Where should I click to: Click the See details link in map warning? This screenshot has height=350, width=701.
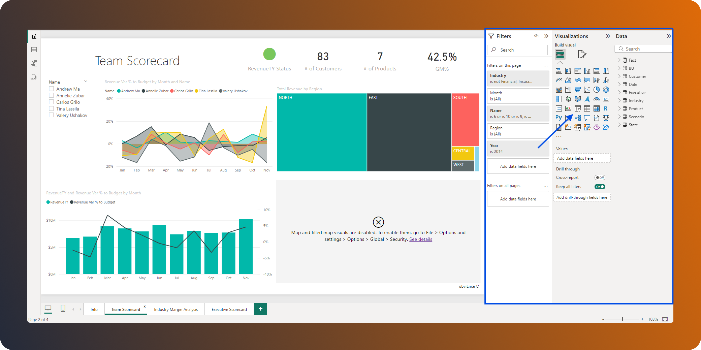[x=420, y=239]
